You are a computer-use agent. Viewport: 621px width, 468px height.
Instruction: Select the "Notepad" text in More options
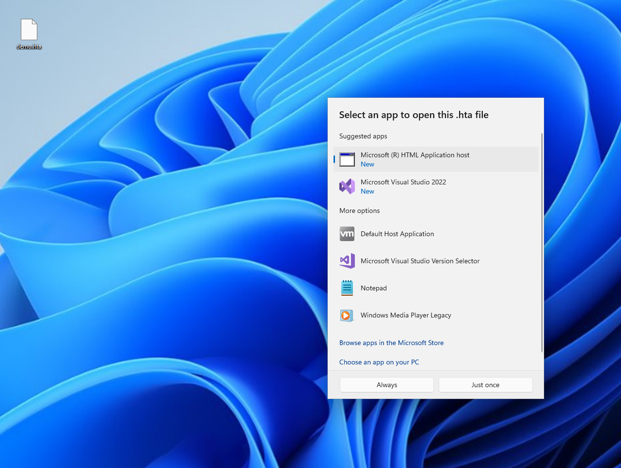pos(374,288)
